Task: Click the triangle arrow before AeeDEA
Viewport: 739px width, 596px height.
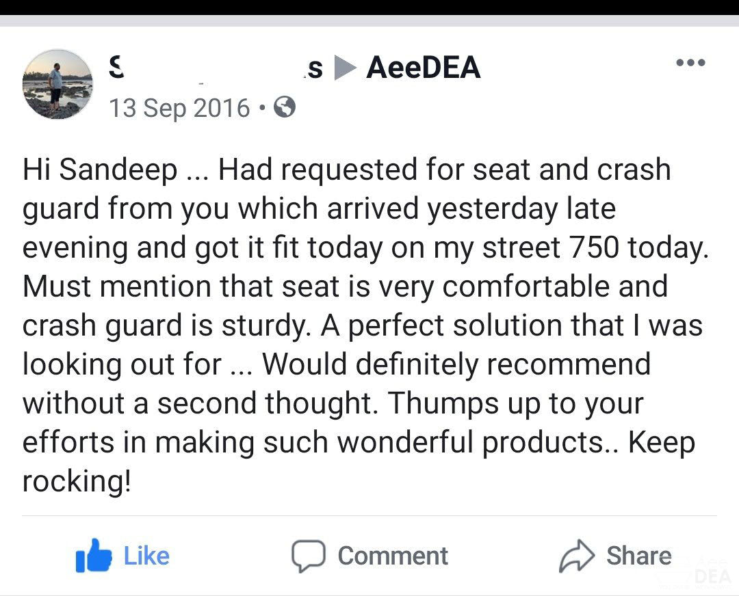Action: point(347,68)
